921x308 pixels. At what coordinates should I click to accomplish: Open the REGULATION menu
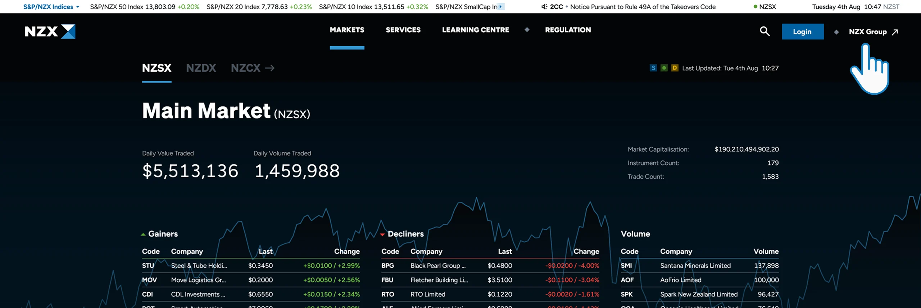tap(568, 30)
